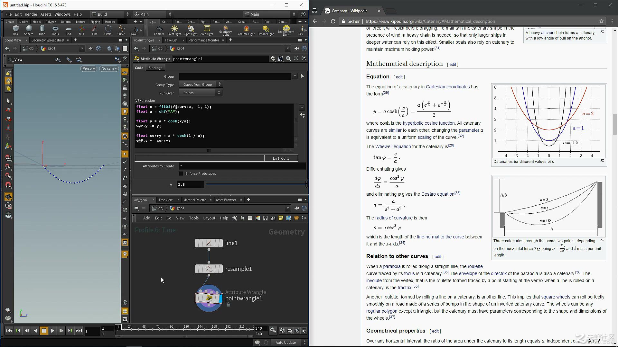This screenshot has height=347, width=618.
Task: Switch to the Performance Monitor tab
Action: tap(204, 40)
